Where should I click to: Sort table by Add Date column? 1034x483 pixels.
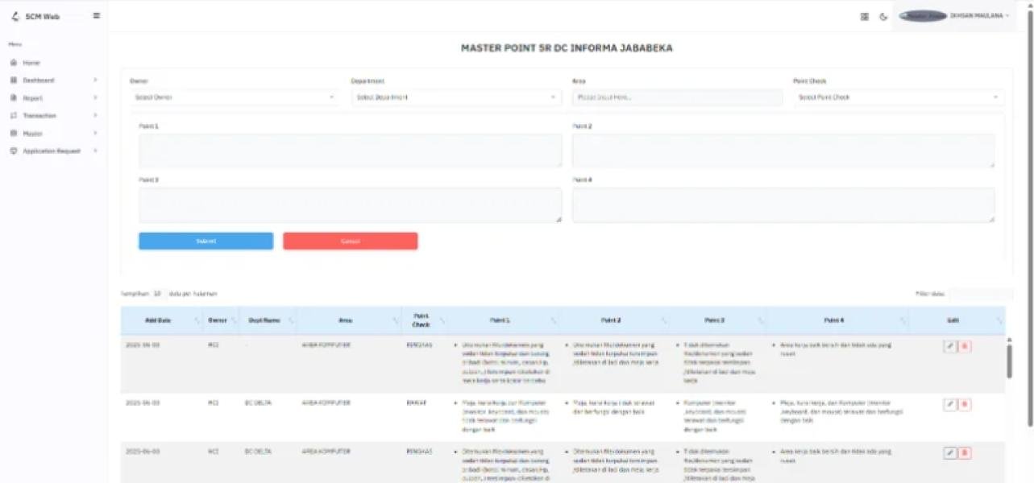[159, 320]
